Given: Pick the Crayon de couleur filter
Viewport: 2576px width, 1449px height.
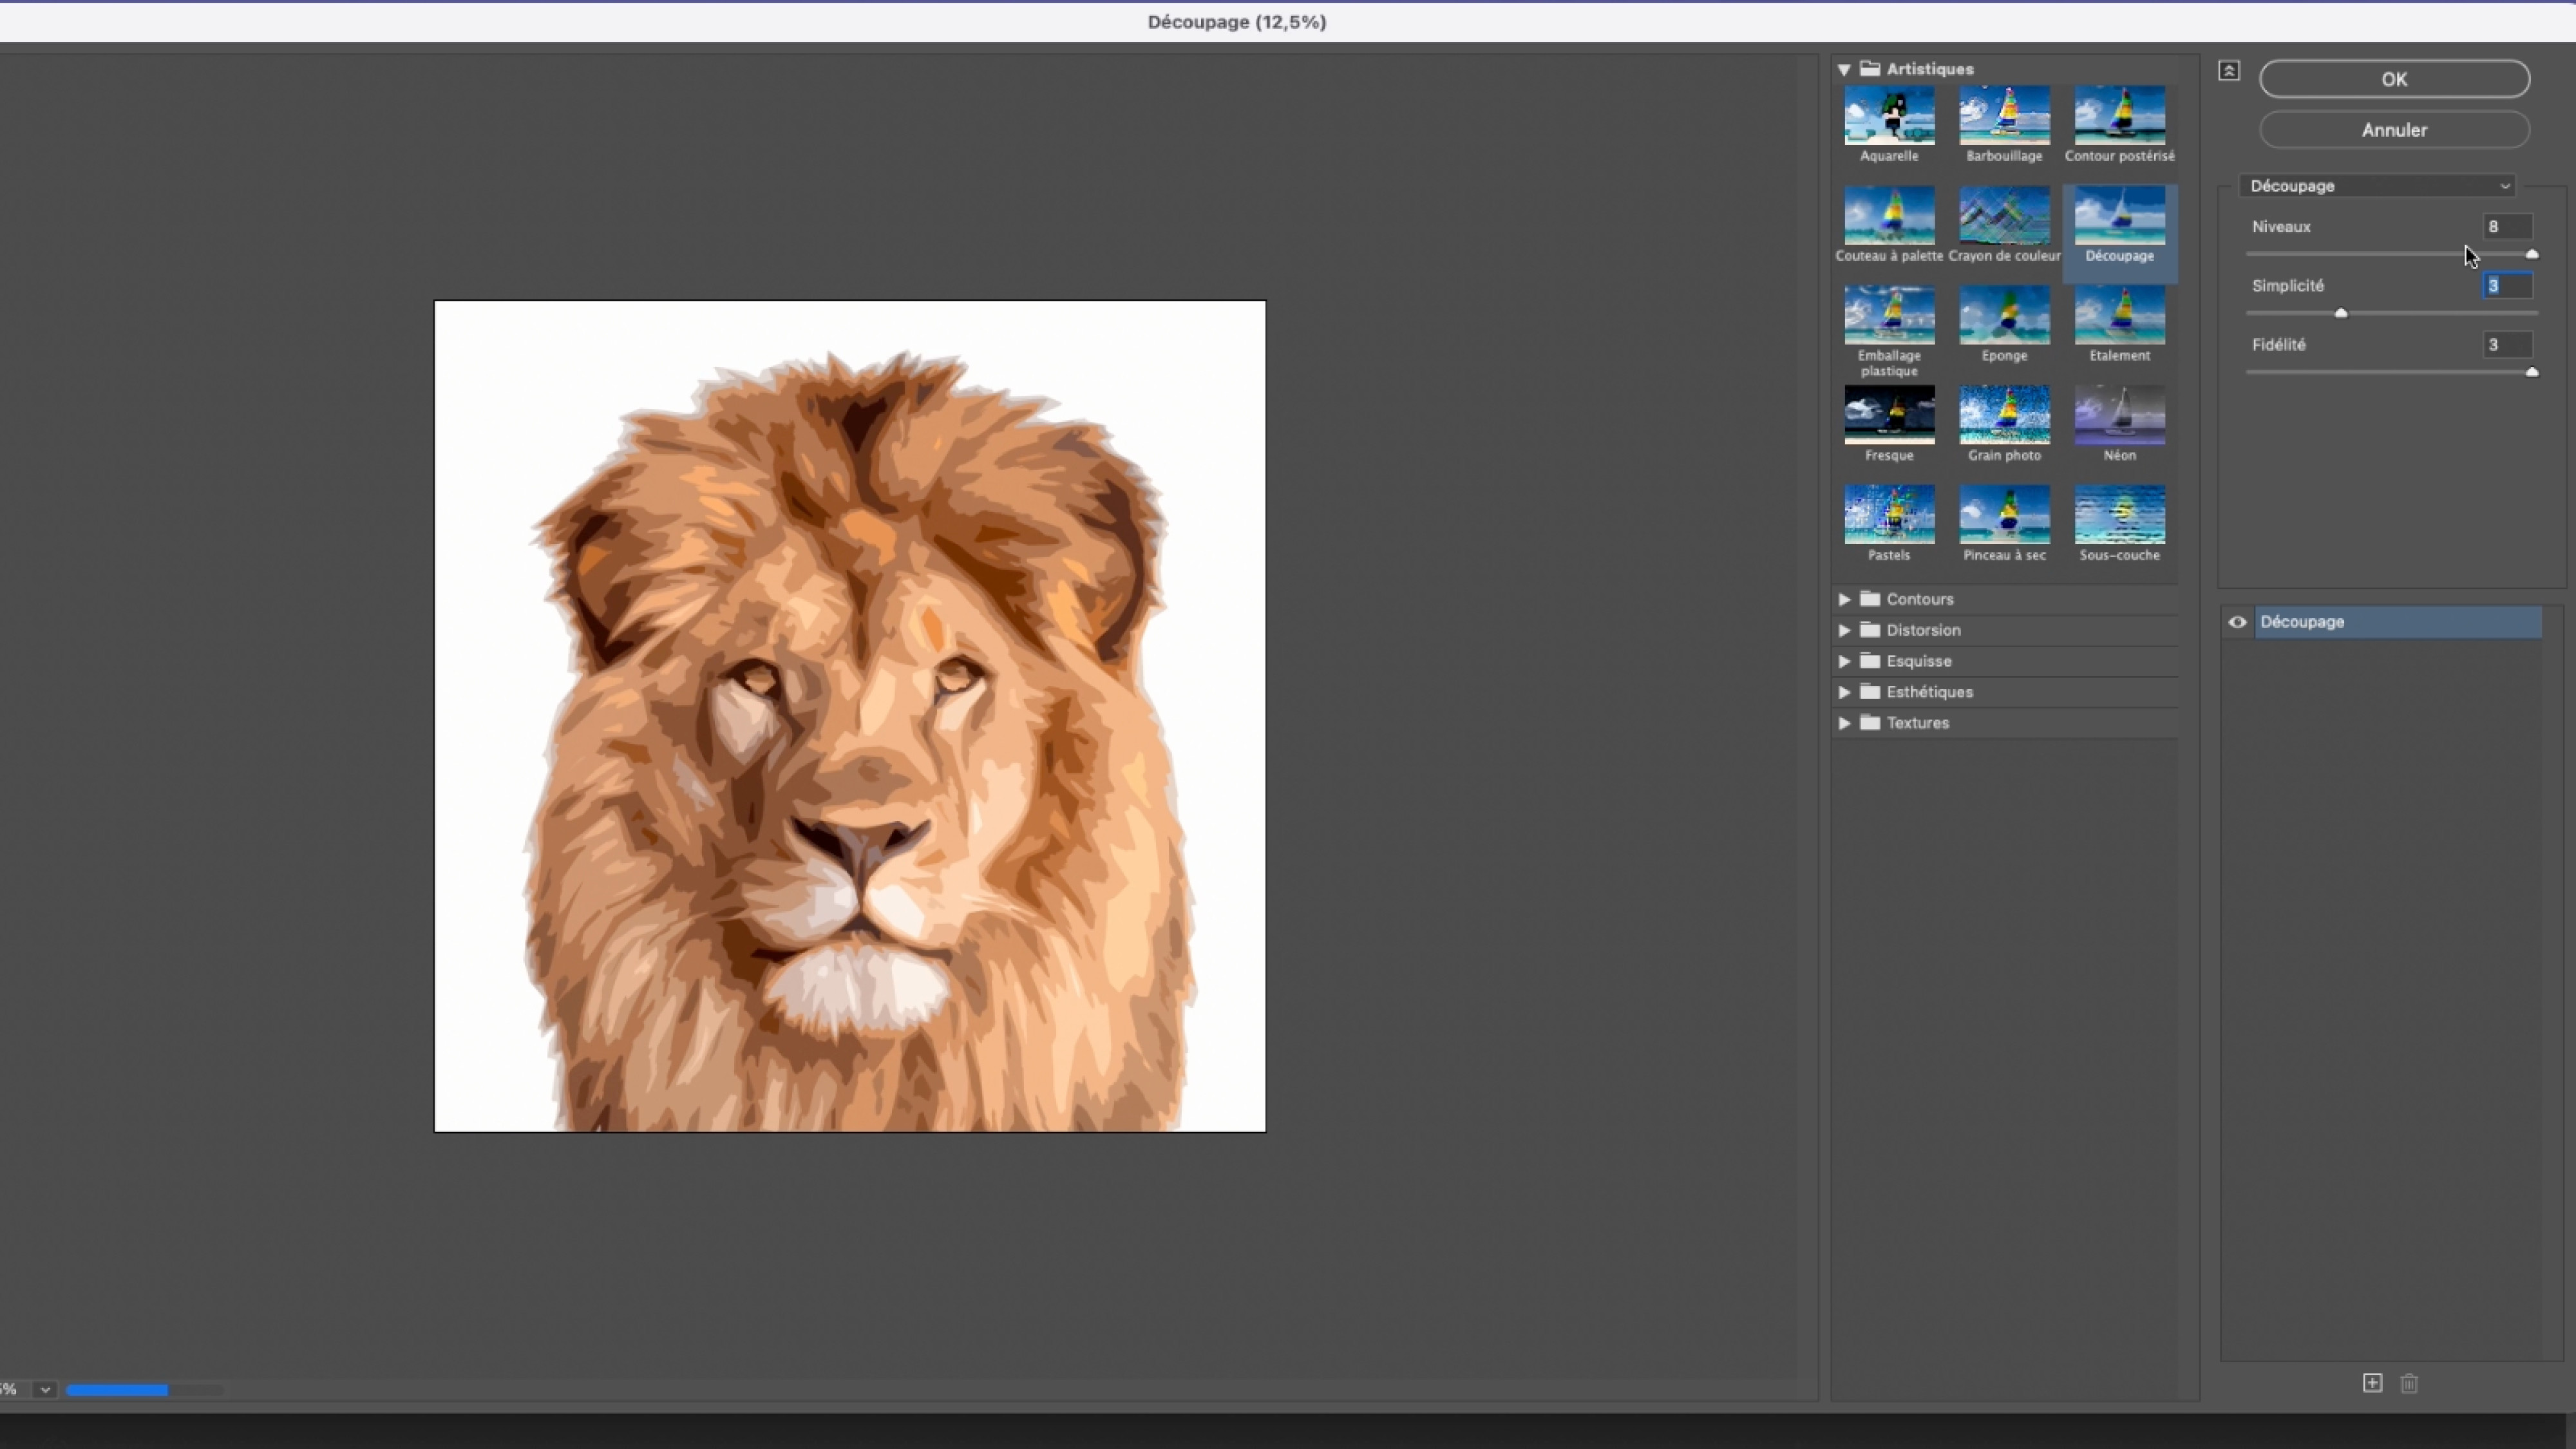Looking at the screenshot, I should tap(2004, 216).
